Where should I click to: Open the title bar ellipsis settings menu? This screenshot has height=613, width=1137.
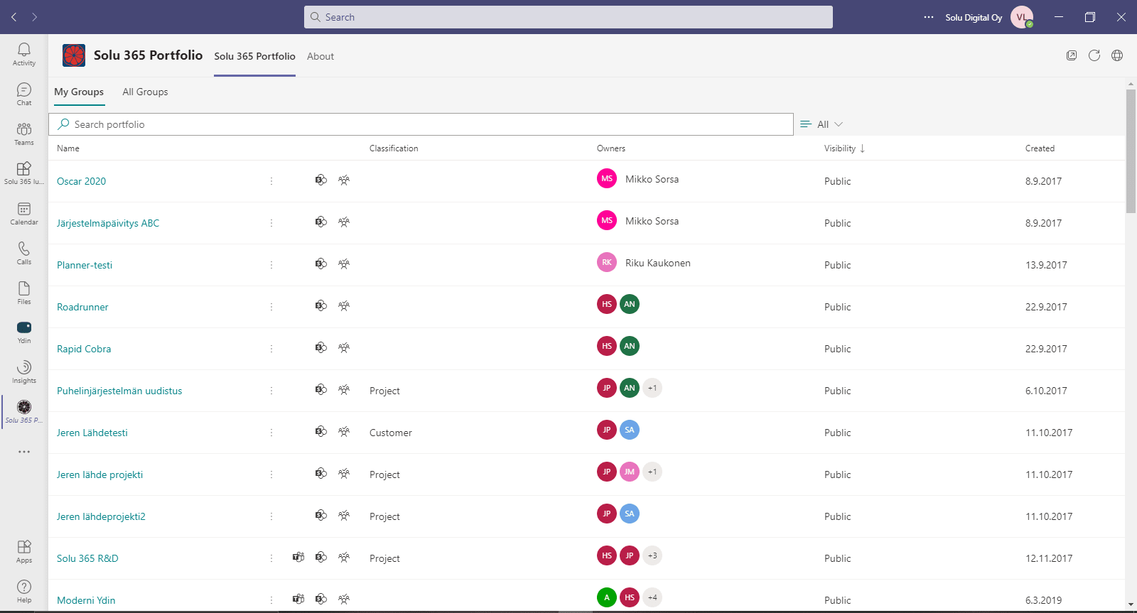929,17
